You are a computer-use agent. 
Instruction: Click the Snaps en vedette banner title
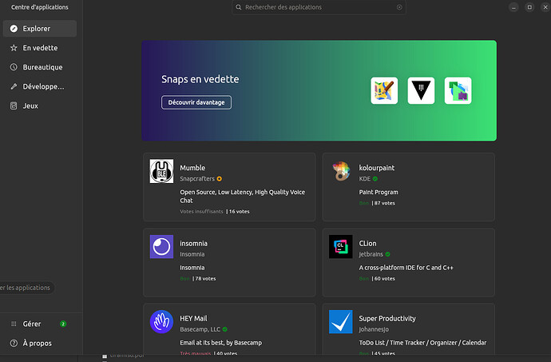pos(200,79)
